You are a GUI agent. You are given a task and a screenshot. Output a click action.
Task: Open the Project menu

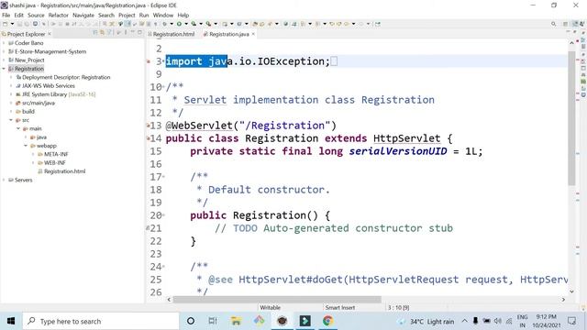(127, 15)
